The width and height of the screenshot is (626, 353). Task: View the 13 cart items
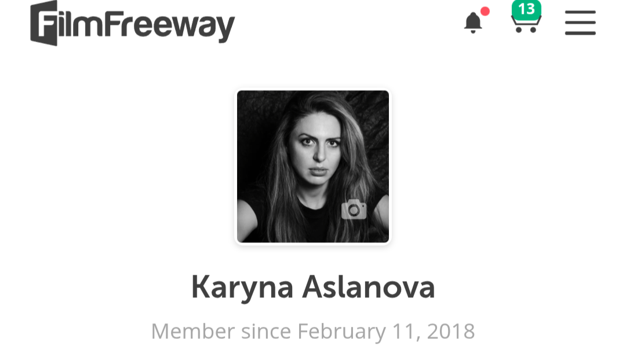coord(526,9)
